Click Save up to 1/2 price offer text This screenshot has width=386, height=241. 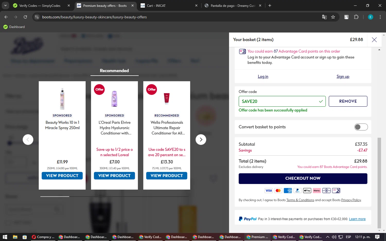coord(115,152)
